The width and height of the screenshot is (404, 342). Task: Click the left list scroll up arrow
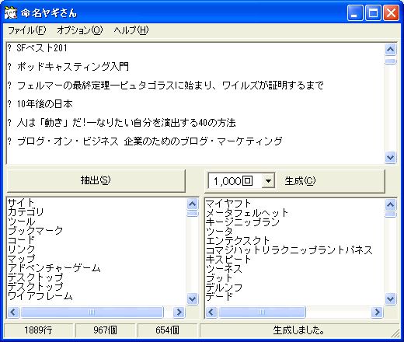pos(192,204)
